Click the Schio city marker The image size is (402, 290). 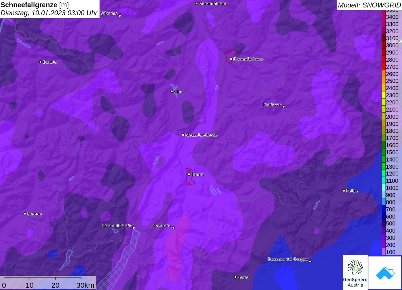tap(235, 277)
